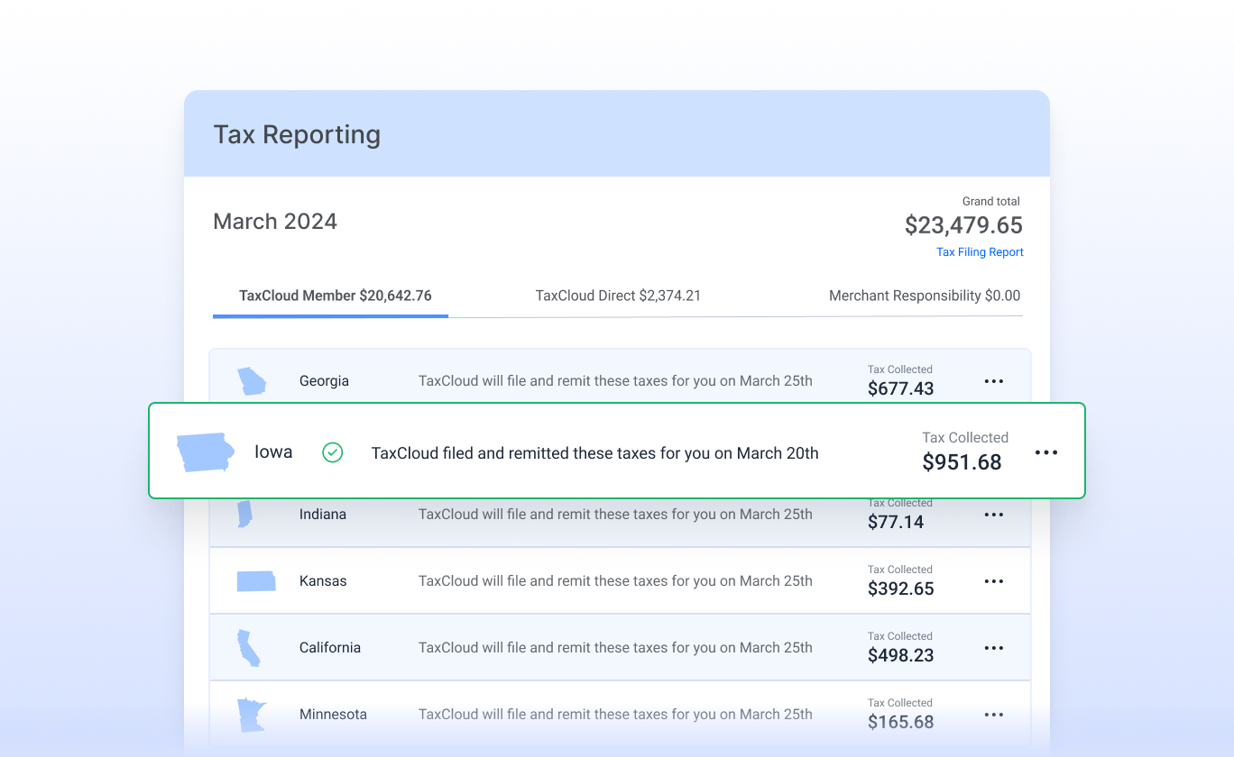The width and height of the screenshot is (1234, 757).
Task: Select the Kansas row name
Action: [323, 581]
